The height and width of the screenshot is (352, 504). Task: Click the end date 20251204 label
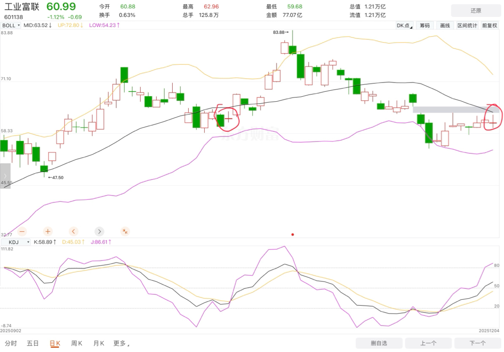pyautogui.click(x=489, y=331)
